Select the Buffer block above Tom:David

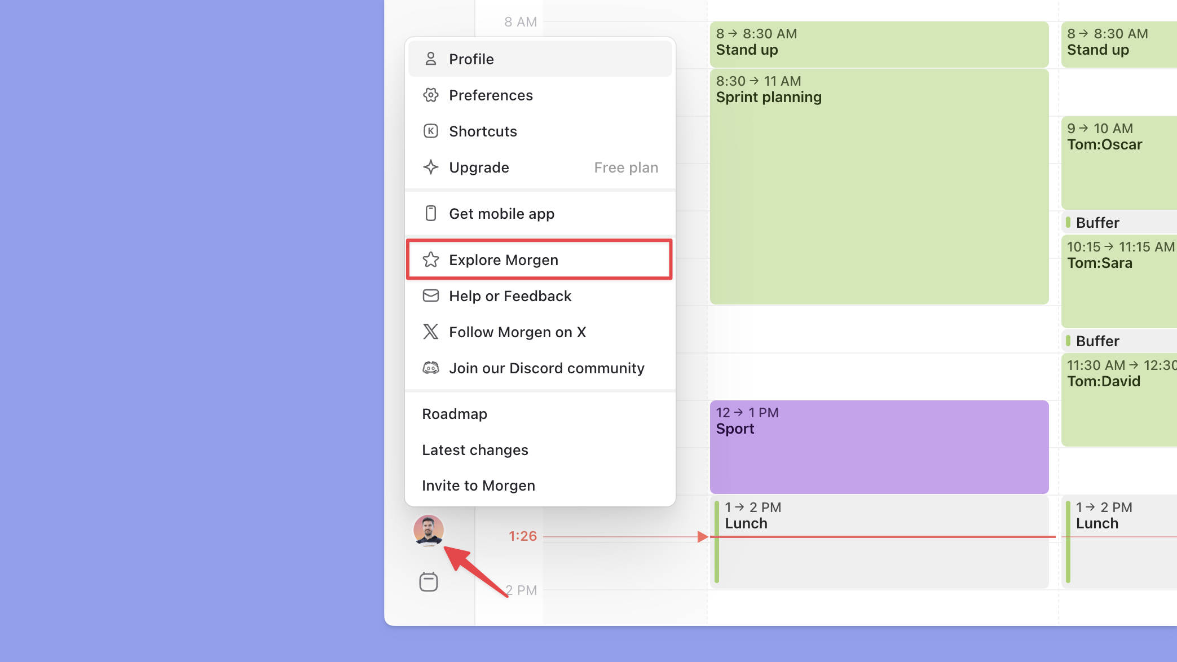coord(1119,341)
